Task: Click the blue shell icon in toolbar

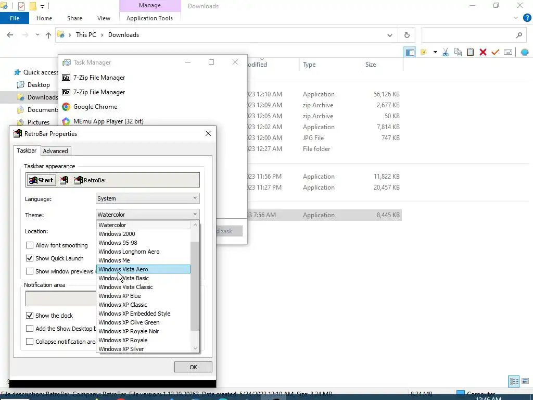Action: click(x=525, y=53)
